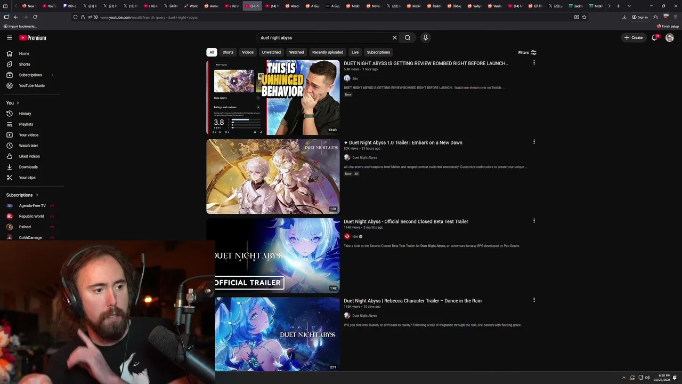Screen dimensions: 682x384
Task: Open History in the sidebar
Action: [x=25, y=114]
